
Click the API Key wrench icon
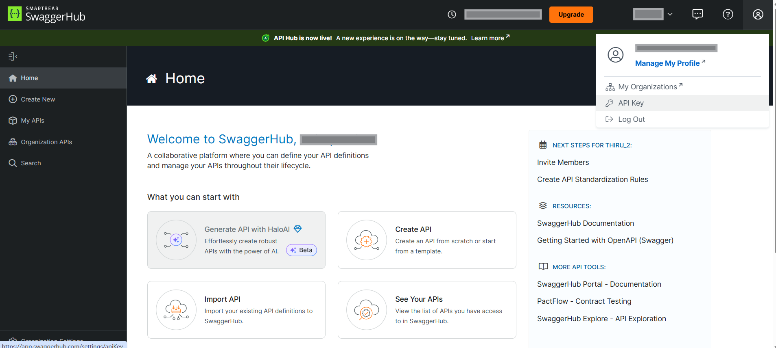(x=609, y=103)
